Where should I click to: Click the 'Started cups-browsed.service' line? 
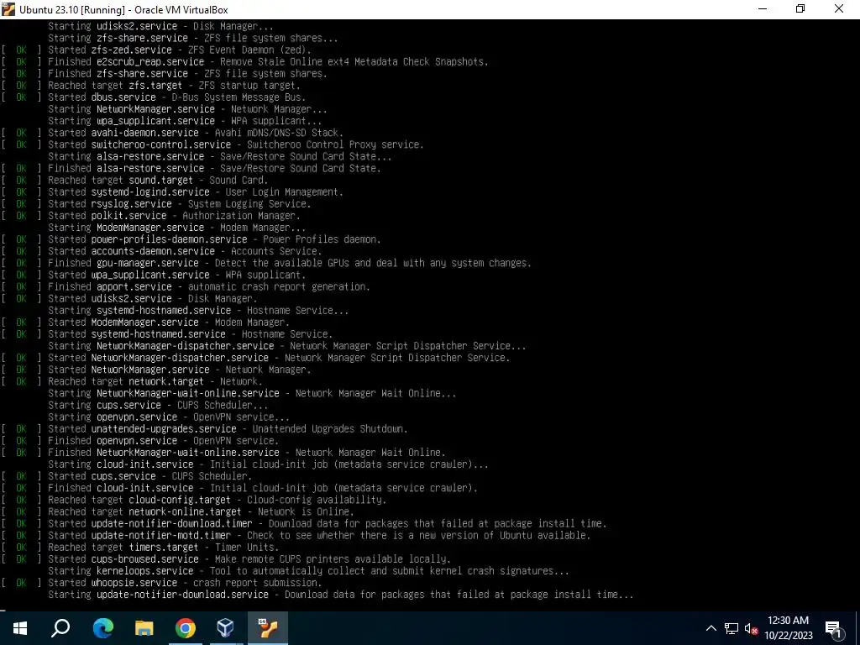coord(226,559)
